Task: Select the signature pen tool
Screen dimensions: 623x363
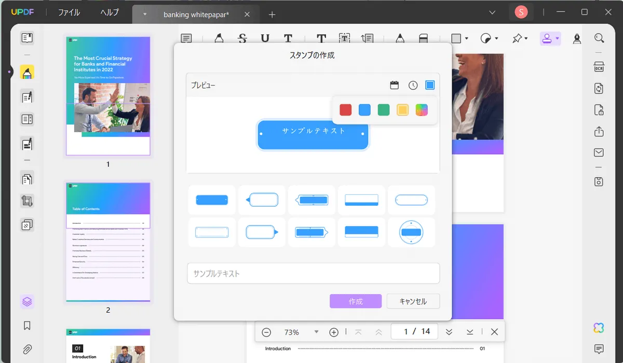Action: coord(577,38)
